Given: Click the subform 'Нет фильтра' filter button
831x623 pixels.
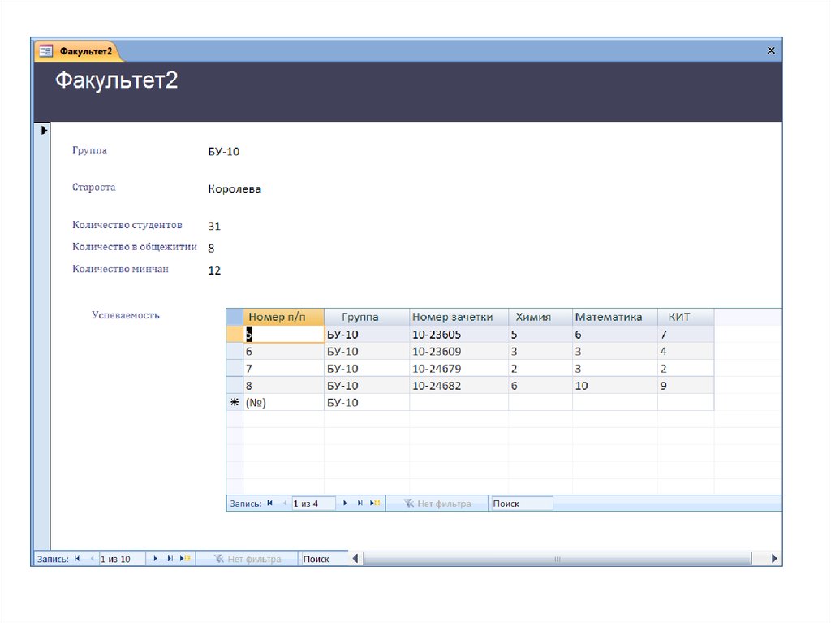Looking at the screenshot, I should [437, 504].
